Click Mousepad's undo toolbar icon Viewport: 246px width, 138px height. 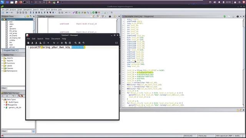pyautogui.click(x=54, y=43)
